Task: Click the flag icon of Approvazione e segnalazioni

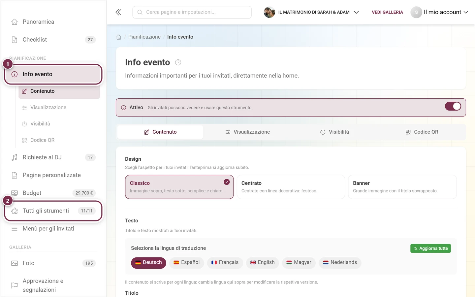Action: coord(15,285)
